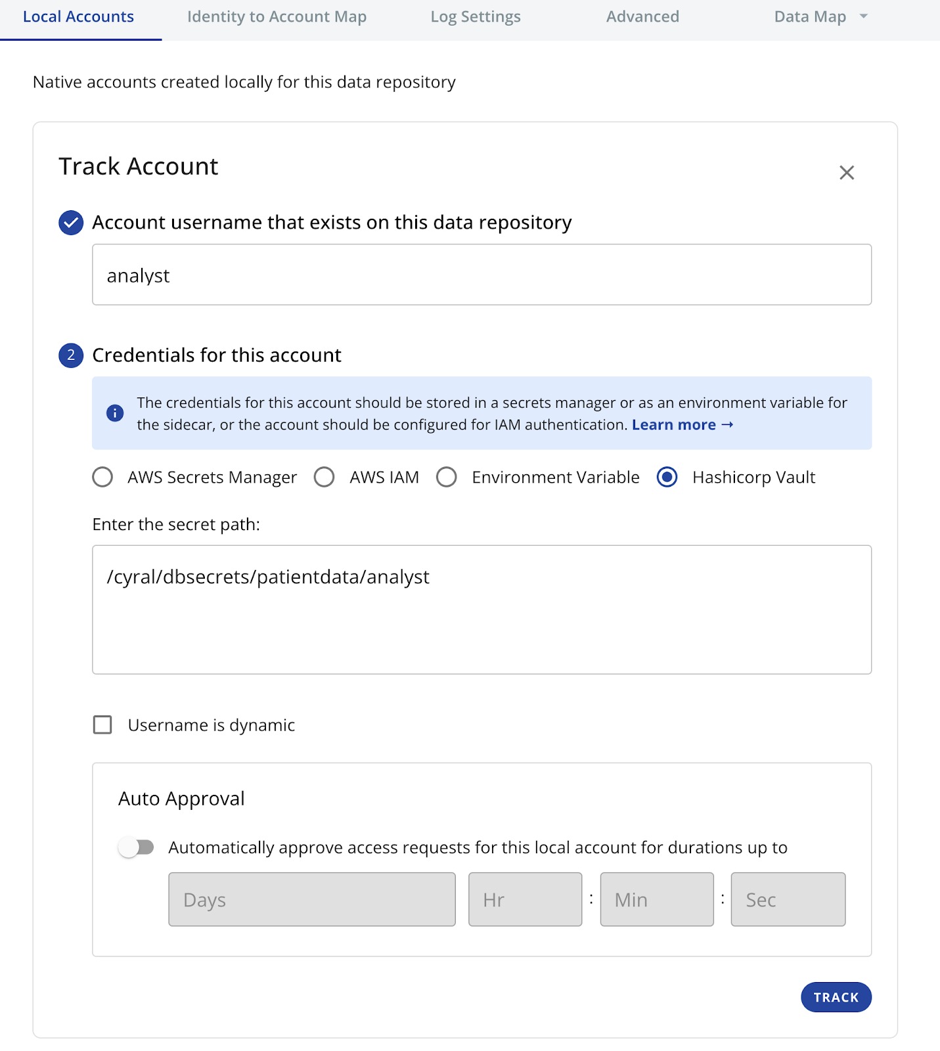Click the TRACK button
This screenshot has height=1051, width=940.
click(836, 997)
